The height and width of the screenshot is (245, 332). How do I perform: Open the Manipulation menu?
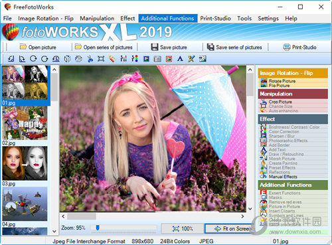[x=97, y=19]
